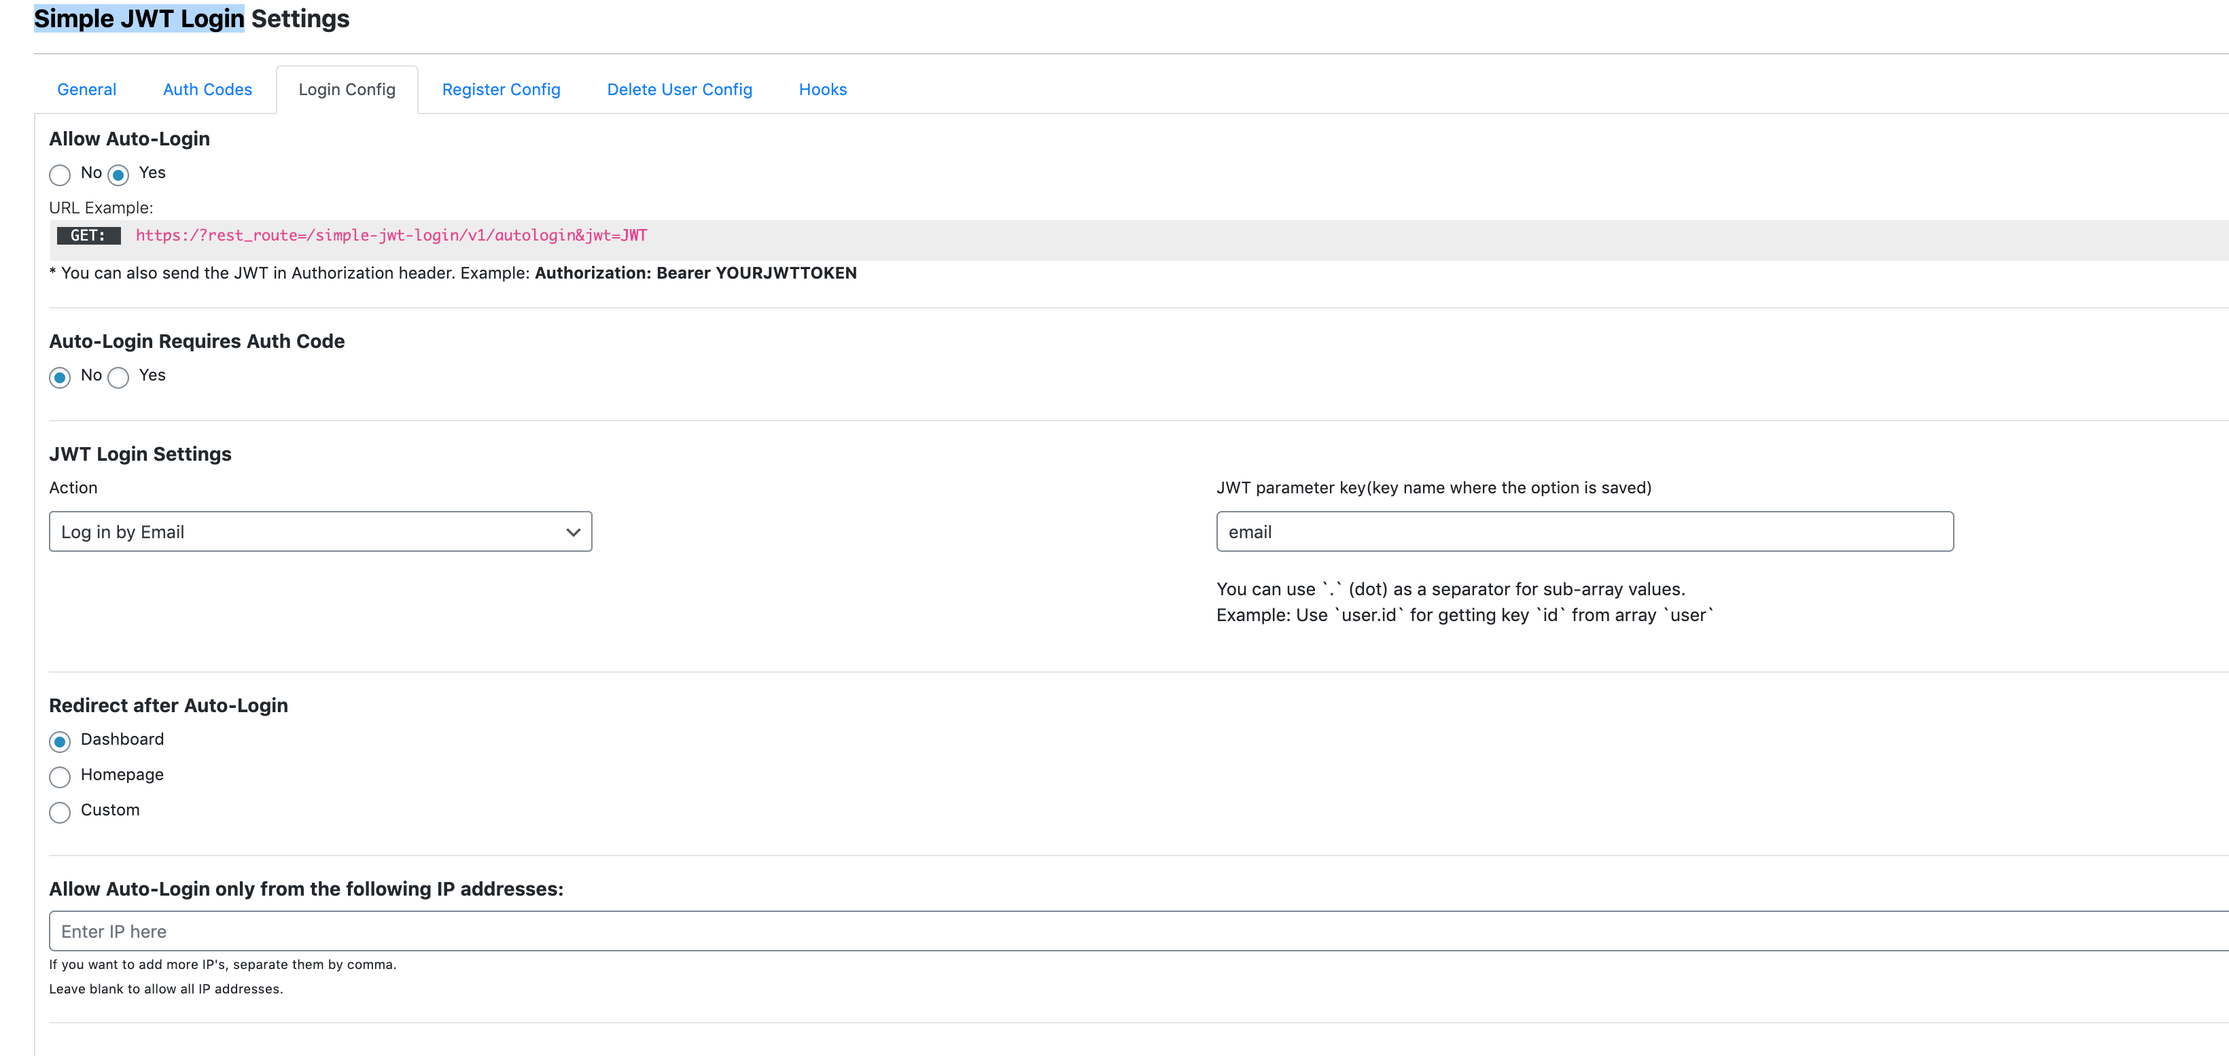This screenshot has height=1056, width=2229.
Task: Choose Homepage as redirect after auto-login
Action: coord(60,777)
